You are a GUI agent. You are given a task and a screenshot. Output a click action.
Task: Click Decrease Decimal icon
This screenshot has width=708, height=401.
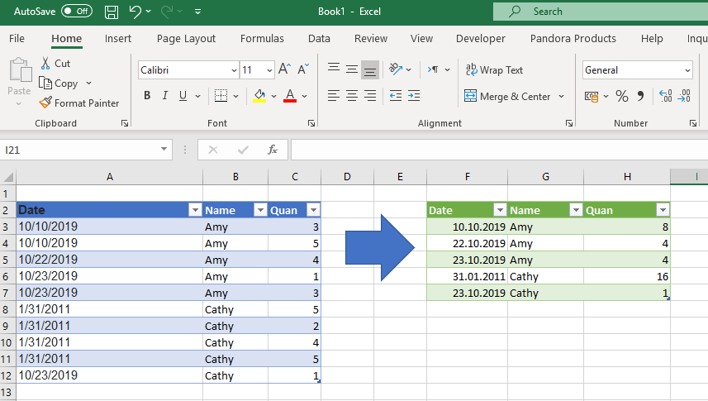point(683,96)
